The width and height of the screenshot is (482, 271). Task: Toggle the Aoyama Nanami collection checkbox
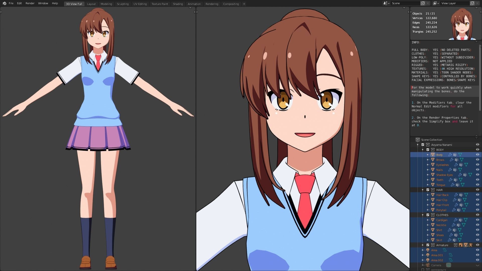[x=423, y=145]
